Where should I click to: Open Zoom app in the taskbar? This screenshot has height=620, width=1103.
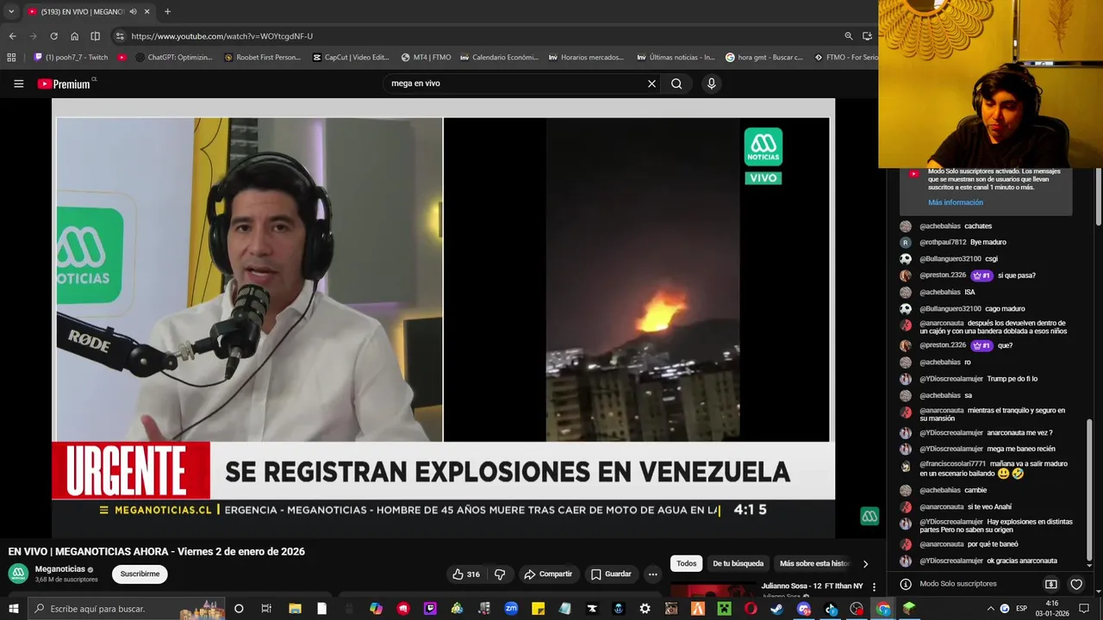[x=511, y=609]
